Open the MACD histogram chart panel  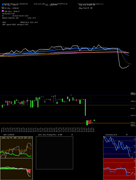click(x=16, y=169)
